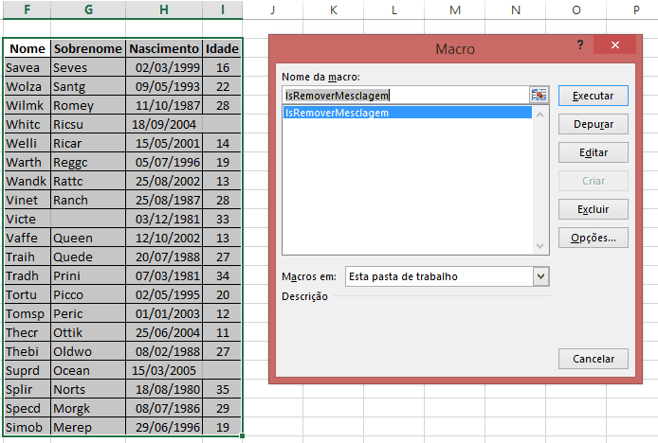The image size is (658, 443).
Task: Click the cell containing Welli
Action: tap(27, 143)
